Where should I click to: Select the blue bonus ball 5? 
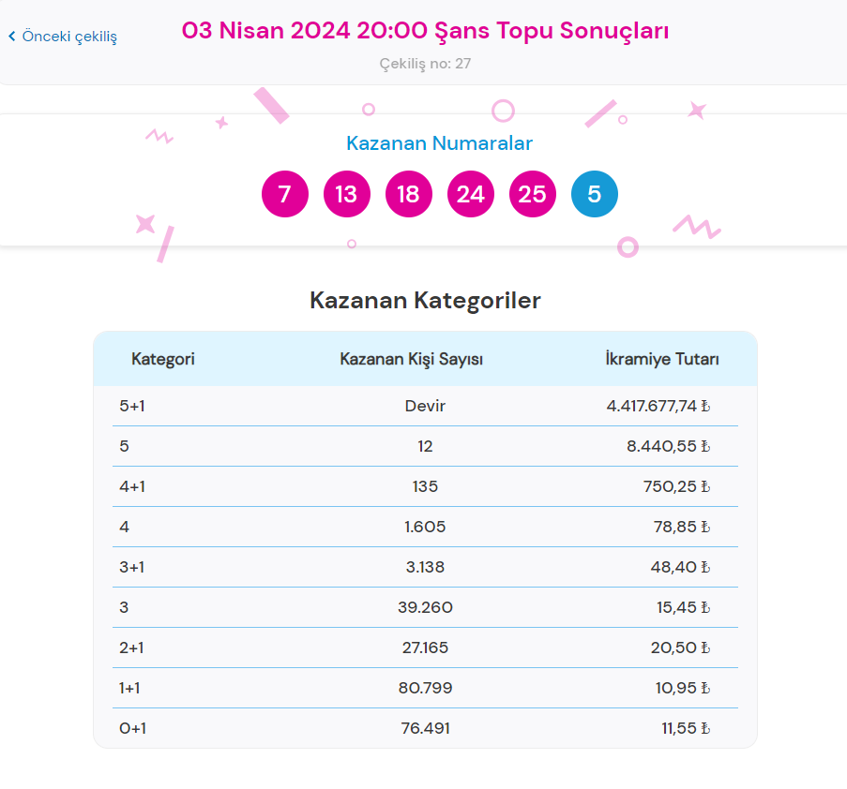(594, 194)
